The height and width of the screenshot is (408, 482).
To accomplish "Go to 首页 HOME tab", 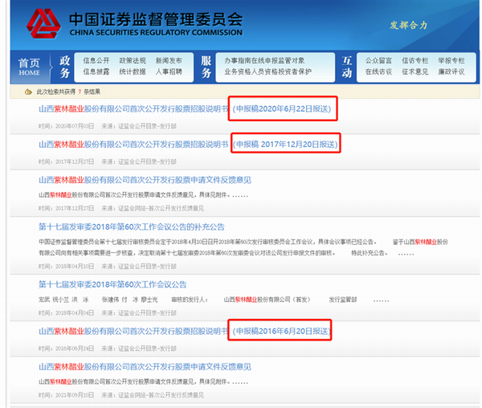I will (29, 67).
